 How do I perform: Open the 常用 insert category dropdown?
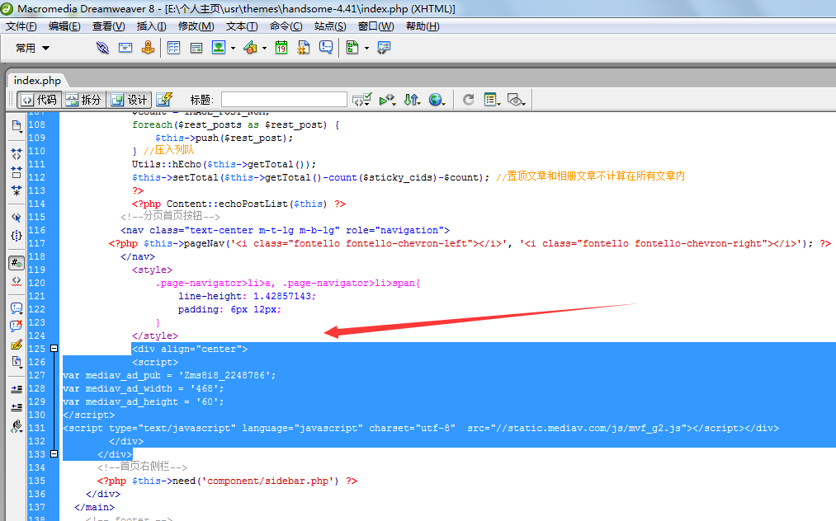[x=32, y=48]
